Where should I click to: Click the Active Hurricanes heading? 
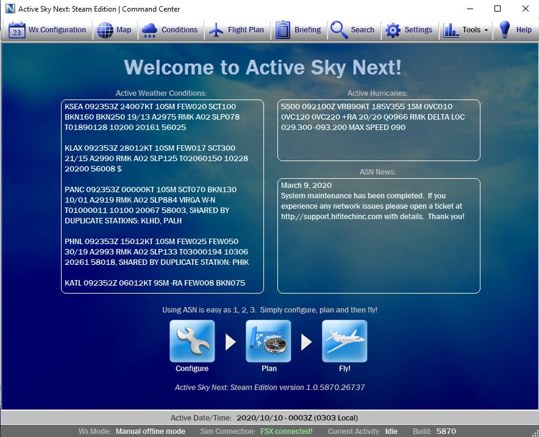click(x=377, y=93)
